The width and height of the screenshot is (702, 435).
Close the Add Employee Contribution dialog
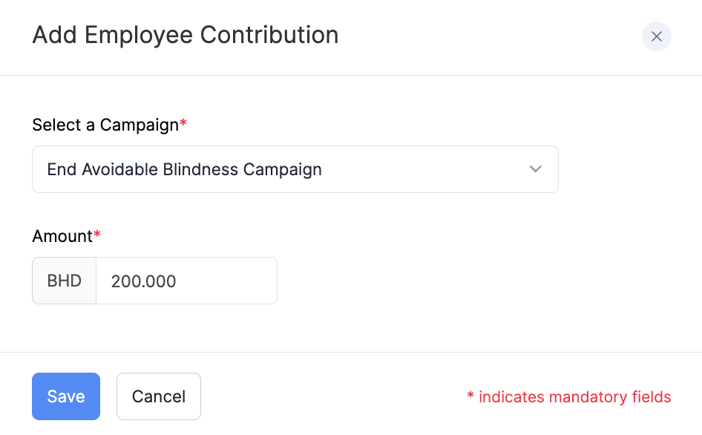tap(656, 36)
